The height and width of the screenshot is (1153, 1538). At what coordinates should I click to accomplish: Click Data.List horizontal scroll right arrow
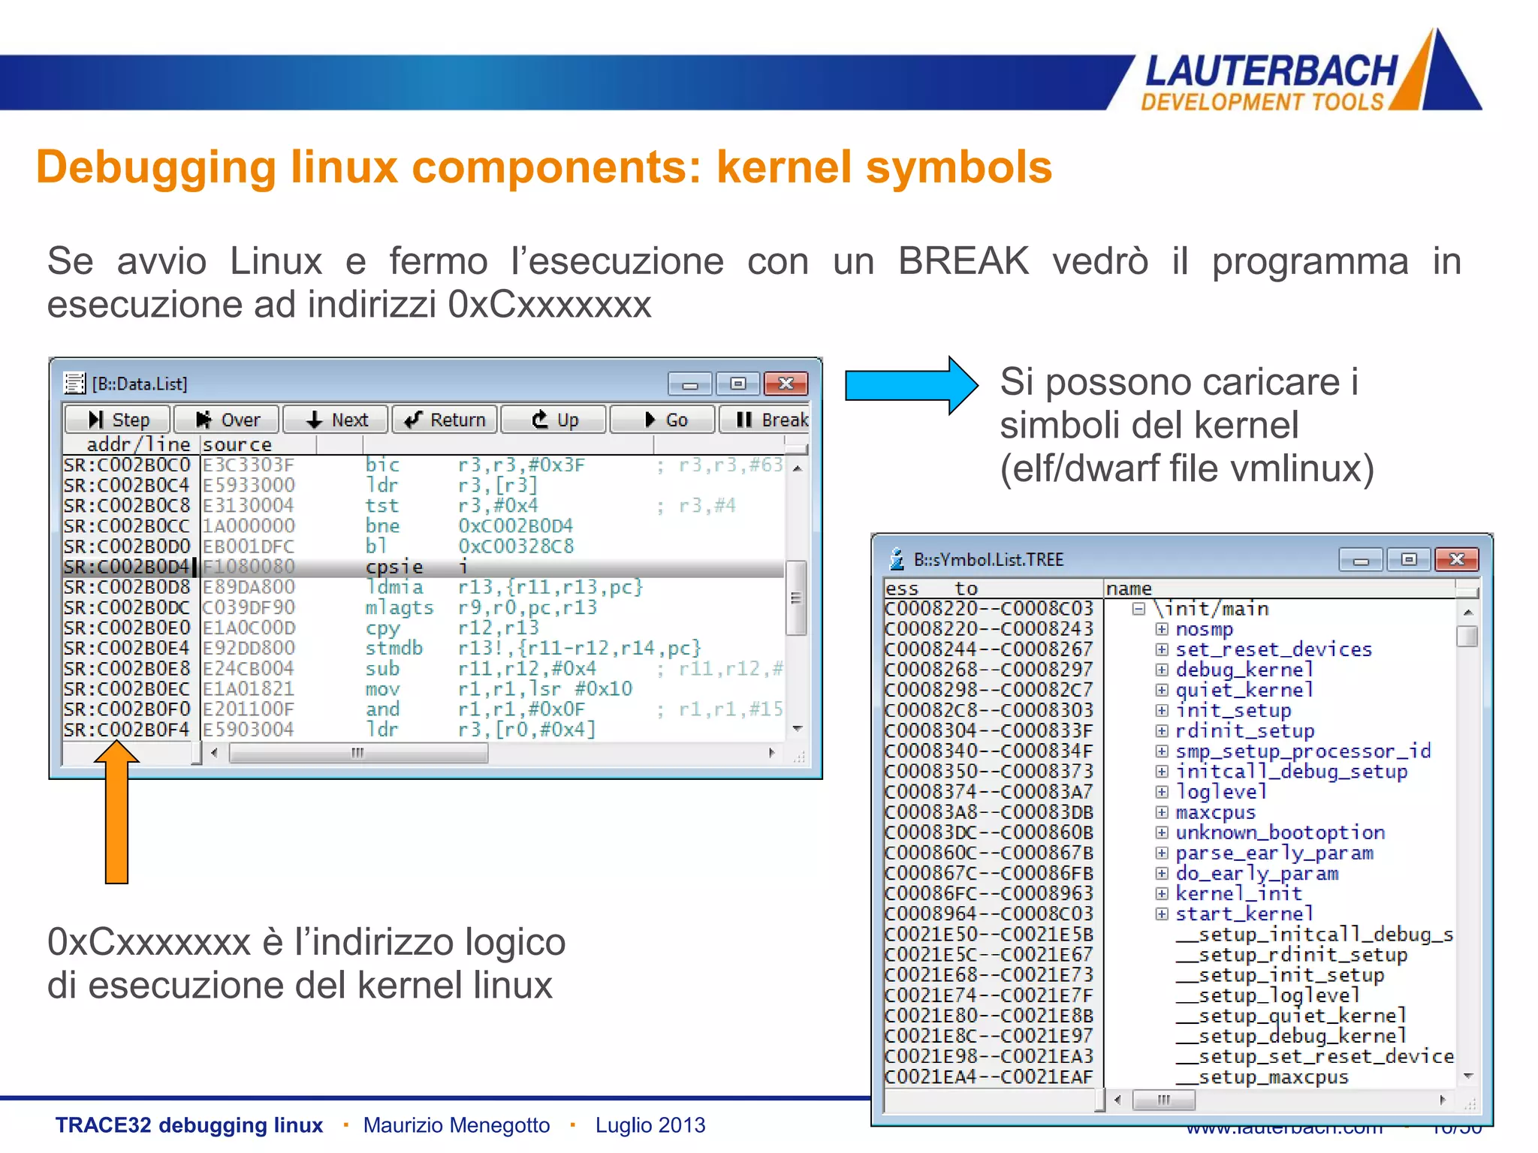[x=772, y=753]
